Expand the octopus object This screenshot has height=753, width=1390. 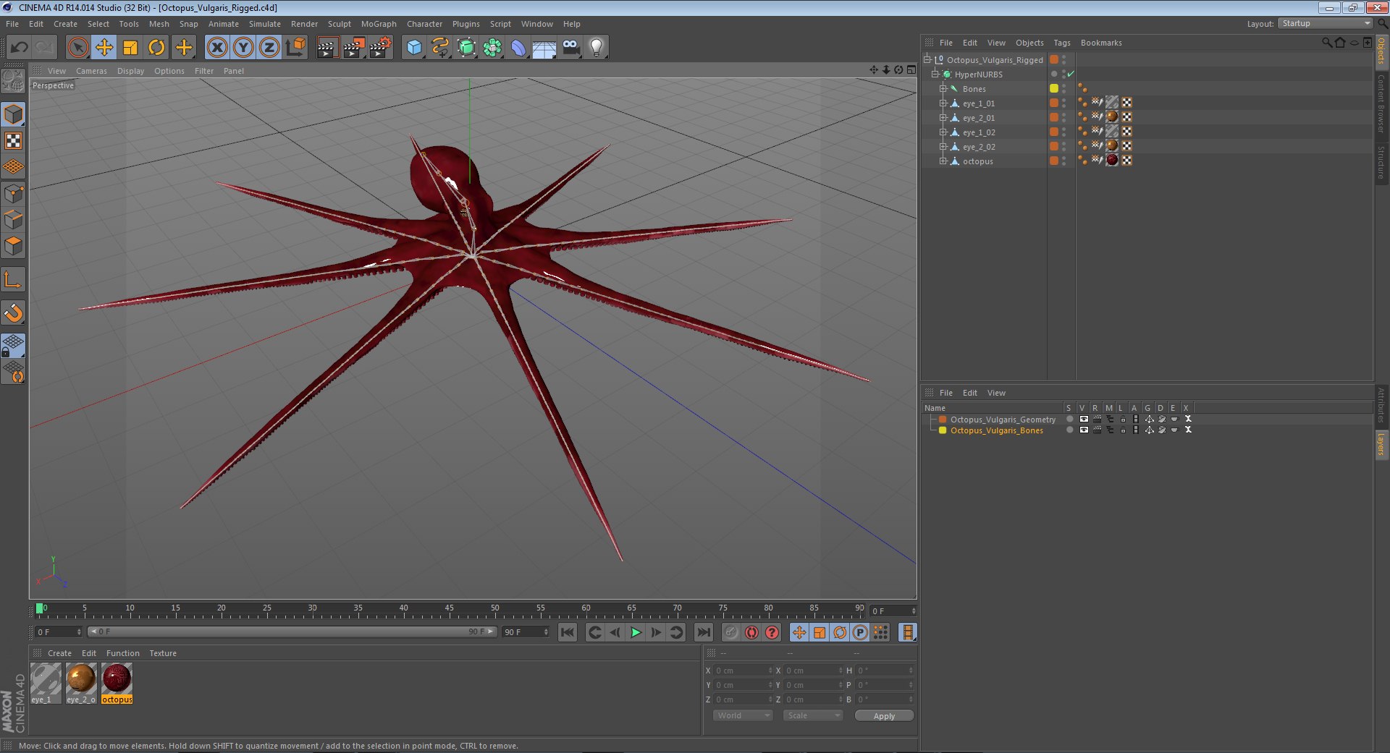943,161
